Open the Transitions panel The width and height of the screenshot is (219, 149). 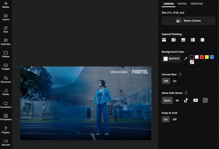coord(6,105)
